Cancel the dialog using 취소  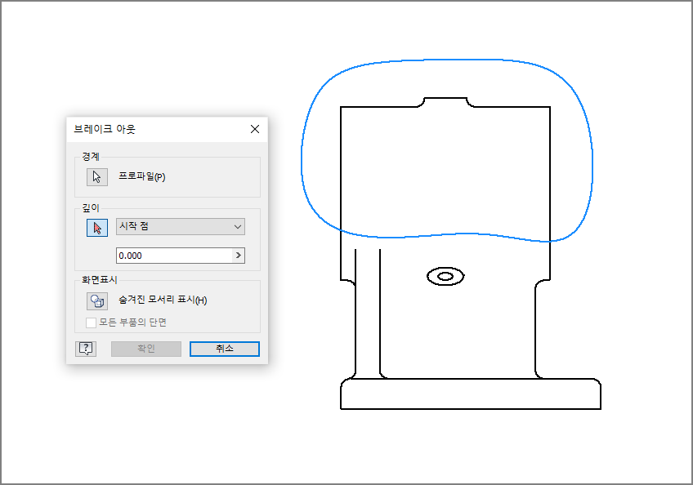[224, 349]
